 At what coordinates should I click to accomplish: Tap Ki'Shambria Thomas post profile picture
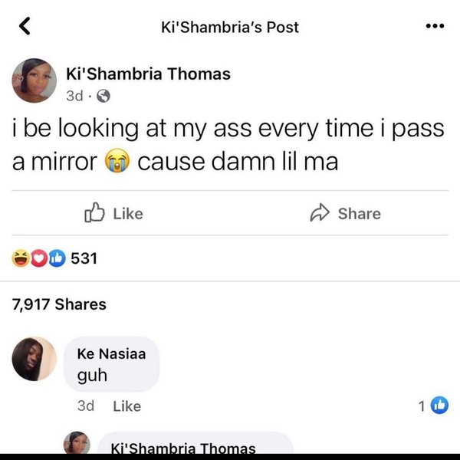click(x=34, y=80)
